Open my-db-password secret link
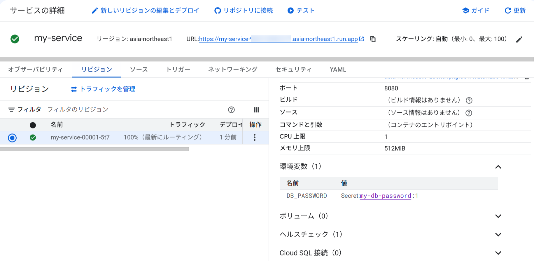The image size is (534, 261). pyautogui.click(x=385, y=196)
